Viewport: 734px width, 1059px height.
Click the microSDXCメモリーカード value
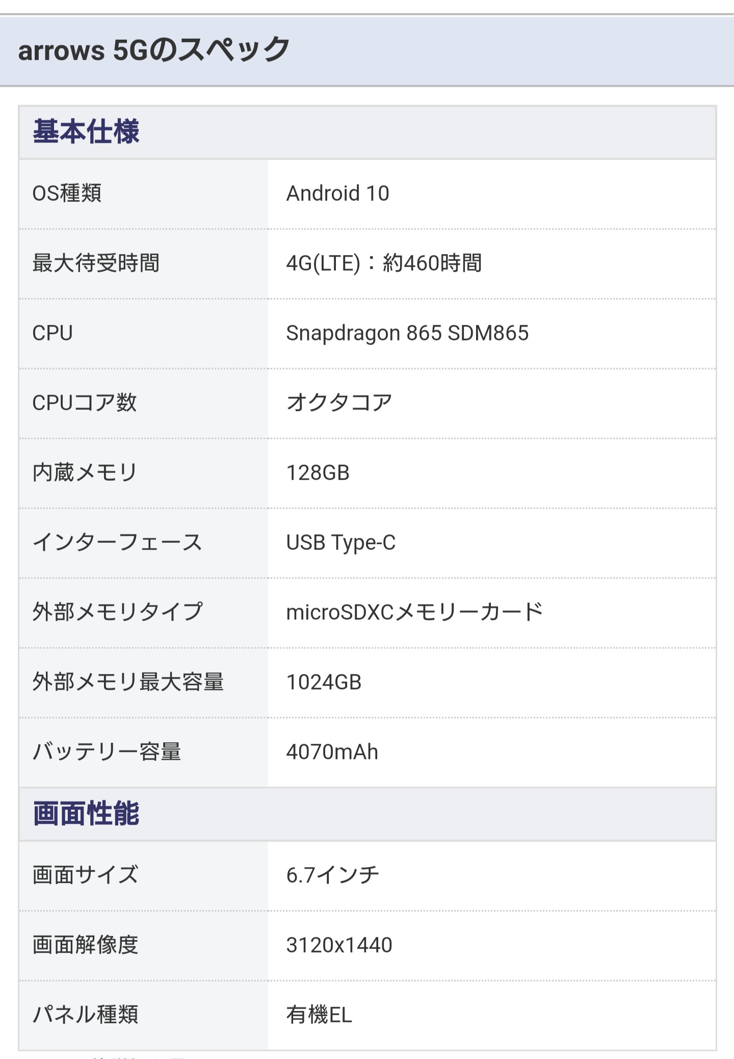[414, 612]
